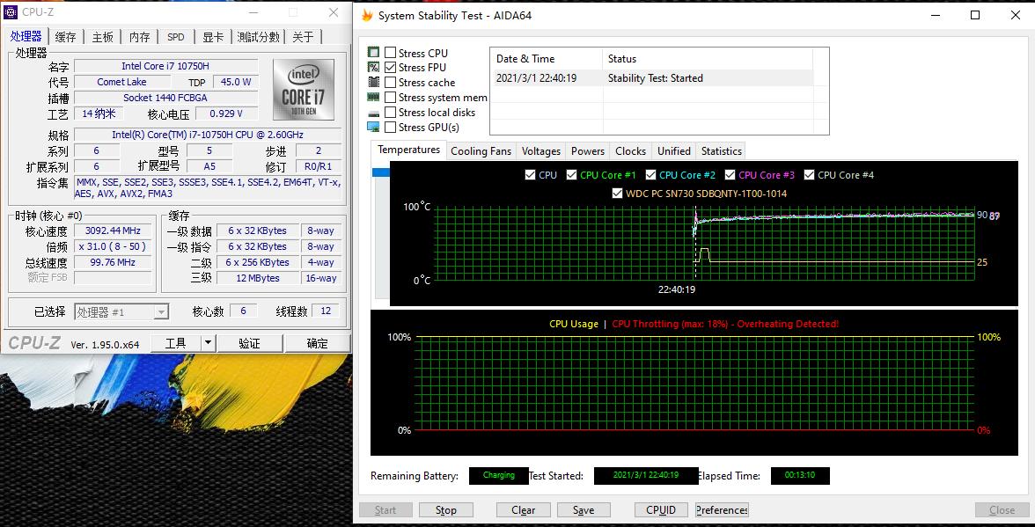Click the Stress GPU(s) monitor icon
Viewport: 1035px width, 527px height.
[373, 128]
